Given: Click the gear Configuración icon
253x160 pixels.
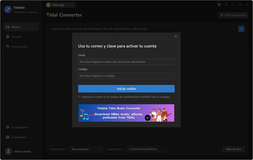Looking at the screenshot, I should [x=8, y=127].
